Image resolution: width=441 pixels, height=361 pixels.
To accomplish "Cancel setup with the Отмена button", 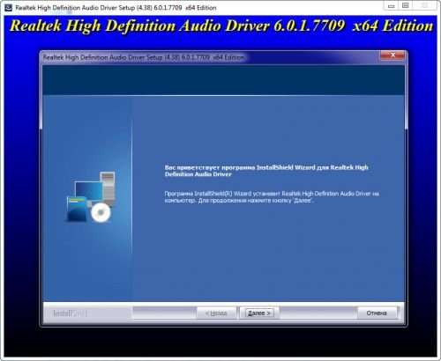I will (x=377, y=313).
